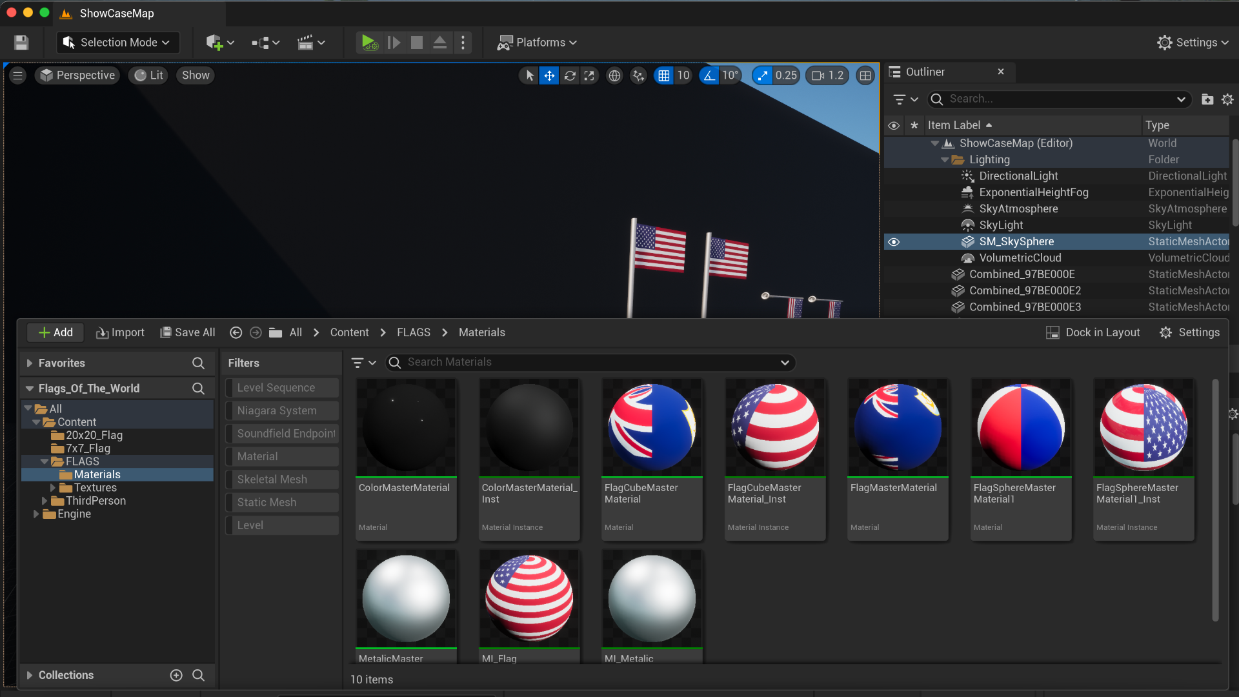
Task: Start Play In Editor with the green Play button
Action: (x=369, y=42)
